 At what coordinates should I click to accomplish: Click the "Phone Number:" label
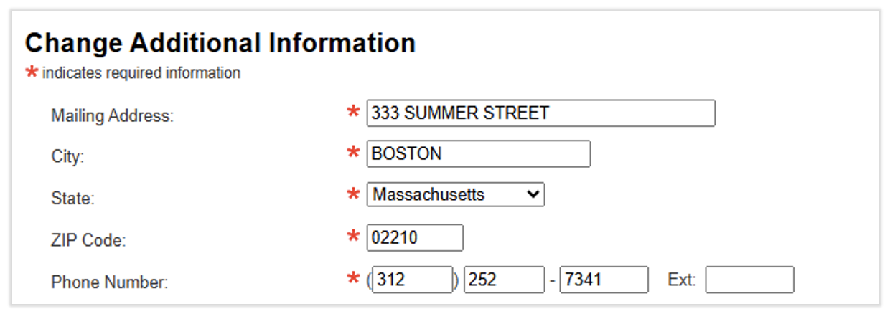[109, 282]
